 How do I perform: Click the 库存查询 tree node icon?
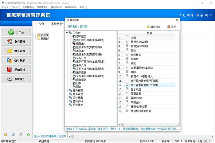pyautogui.click(x=74, y=80)
